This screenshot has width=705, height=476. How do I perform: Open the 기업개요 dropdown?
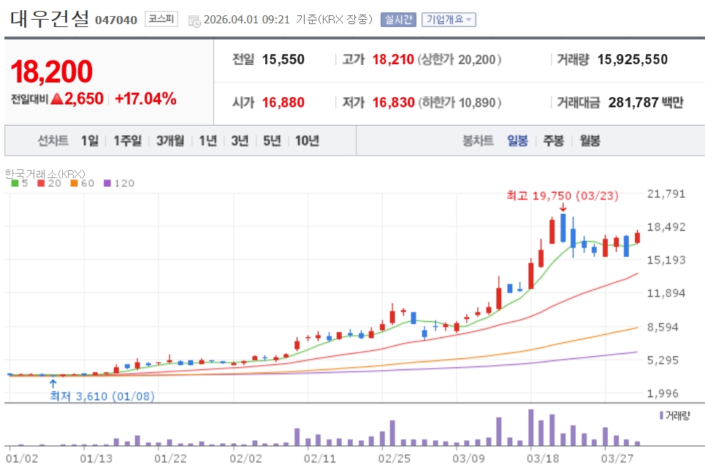(449, 19)
